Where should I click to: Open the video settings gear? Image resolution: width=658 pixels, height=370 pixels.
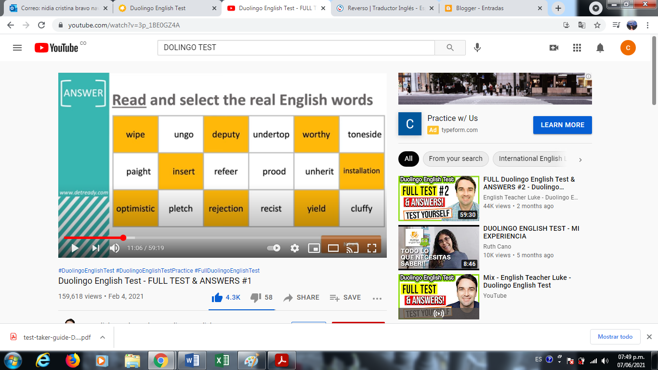click(295, 248)
